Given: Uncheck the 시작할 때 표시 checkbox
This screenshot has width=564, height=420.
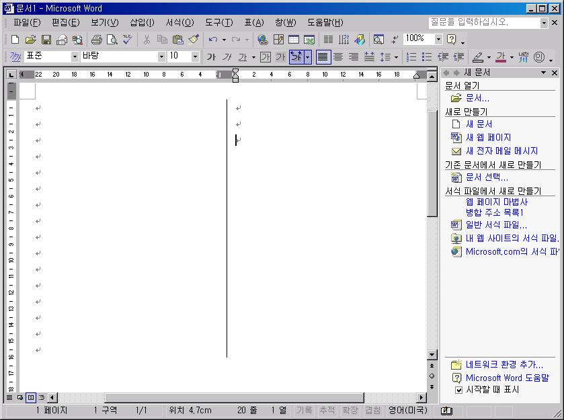Looking at the screenshot, I should tap(458, 390).
